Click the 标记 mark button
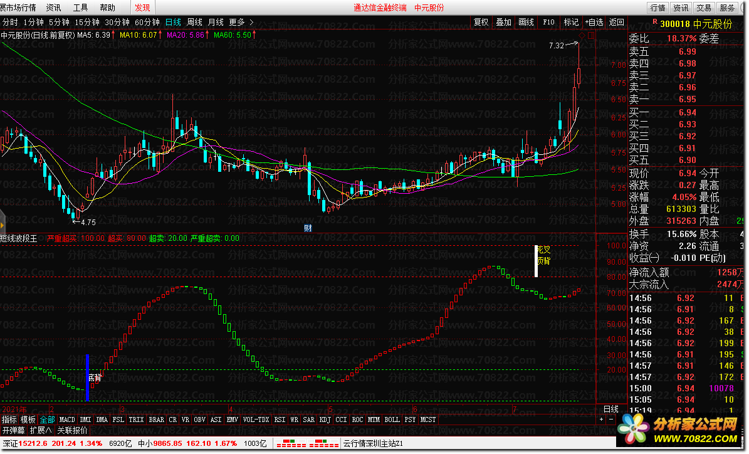Image resolution: width=749 pixels, height=454 pixels. [x=571, y=22]
